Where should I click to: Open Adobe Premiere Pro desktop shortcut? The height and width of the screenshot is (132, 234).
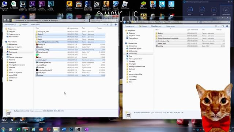tap(42, 6)
